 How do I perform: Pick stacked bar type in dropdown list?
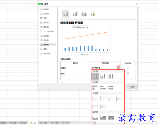coord(103,88)
